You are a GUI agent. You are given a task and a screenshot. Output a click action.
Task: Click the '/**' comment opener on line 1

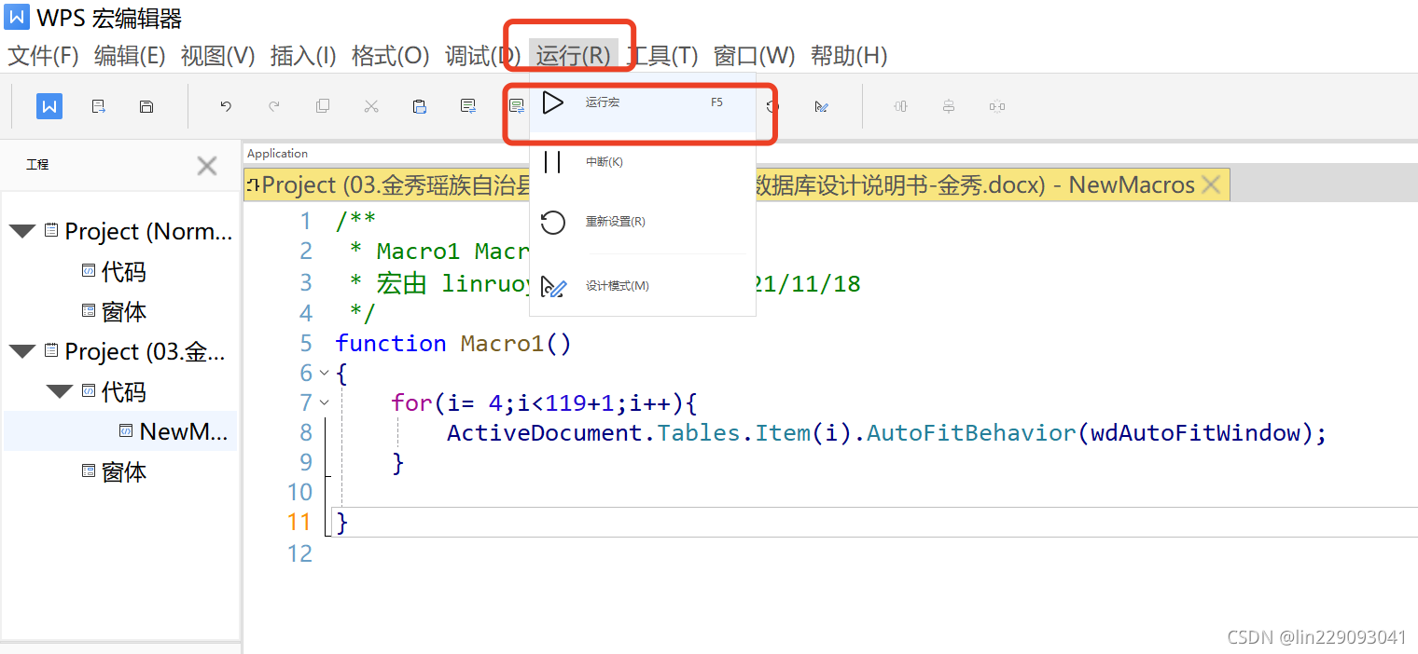pyautogui.click(x=355, y=222)
